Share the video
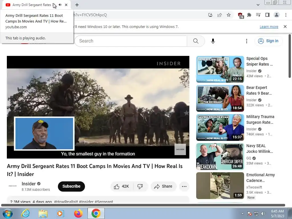The height and width of the screenshot is (219, 292). [163, 186]
